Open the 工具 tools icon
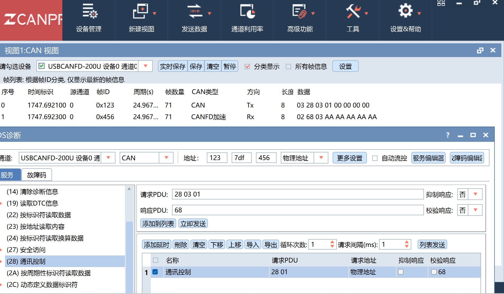This screenshot has height=294, width=504. [x=353, y=11]
